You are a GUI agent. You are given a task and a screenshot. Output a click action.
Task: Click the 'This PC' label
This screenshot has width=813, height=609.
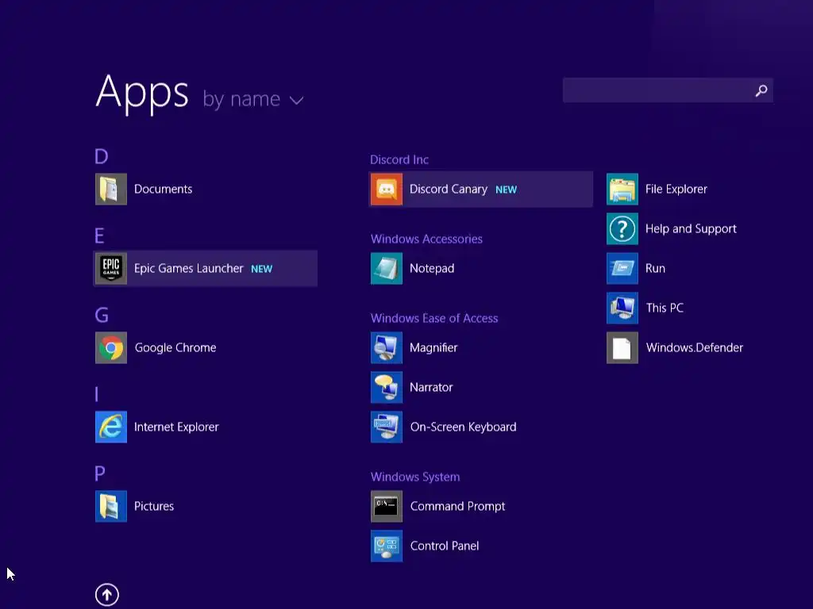coord(665,308)
